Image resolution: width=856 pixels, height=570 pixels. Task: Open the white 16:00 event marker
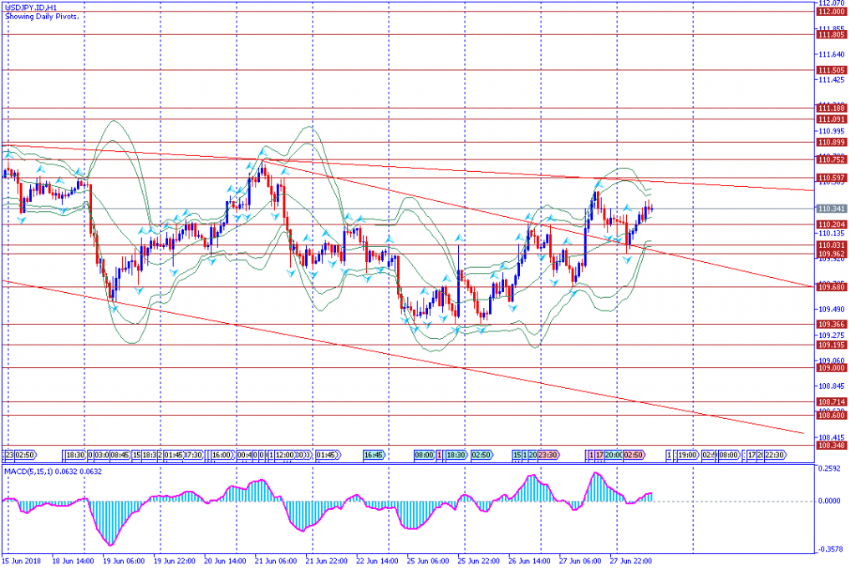click(x=221, y=456)
